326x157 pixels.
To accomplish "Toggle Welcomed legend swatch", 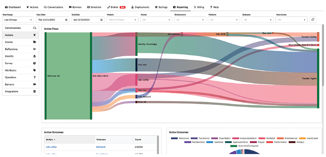I will [x=174, y=138].
